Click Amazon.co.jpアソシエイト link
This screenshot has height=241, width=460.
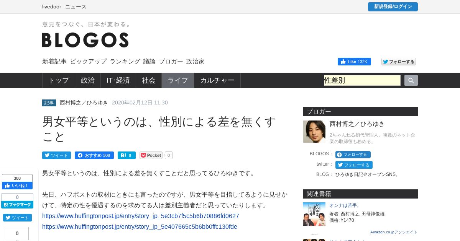coord(394,232)
